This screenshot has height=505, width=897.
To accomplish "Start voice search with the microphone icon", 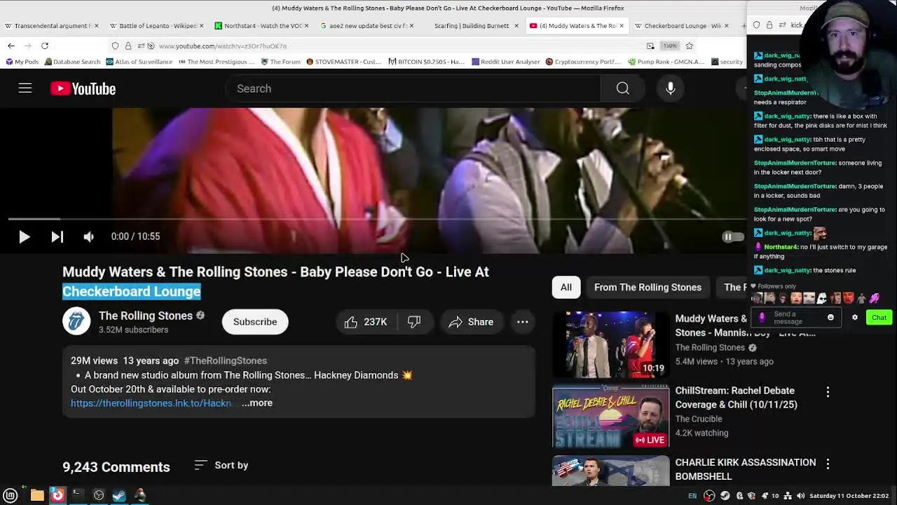I will (x=671, y=88).
